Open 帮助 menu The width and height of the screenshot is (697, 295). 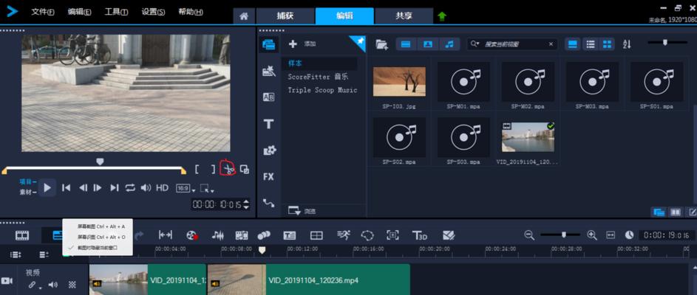[191, 13]
